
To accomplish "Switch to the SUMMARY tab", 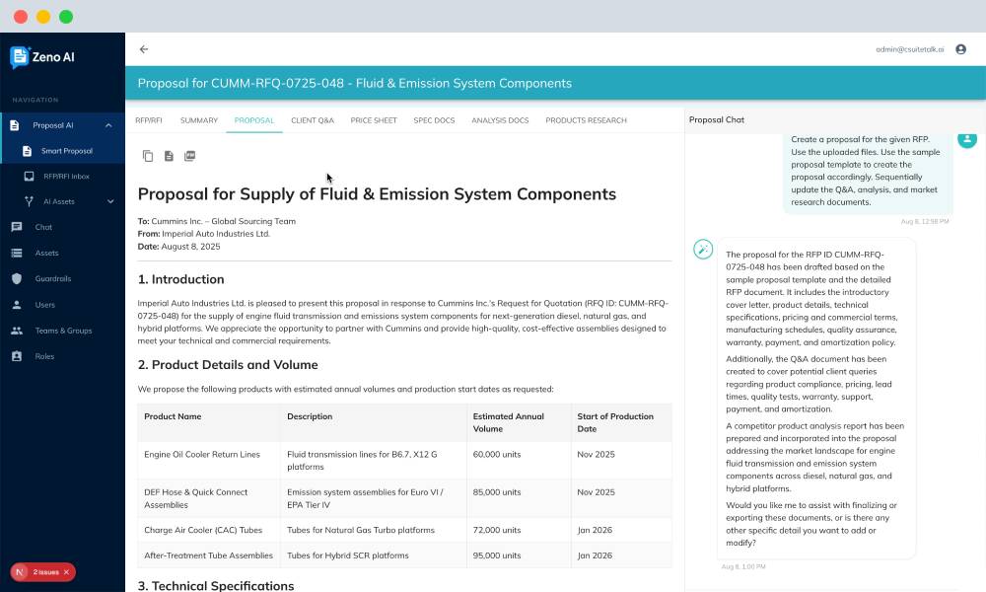I will tap(199, 120).
